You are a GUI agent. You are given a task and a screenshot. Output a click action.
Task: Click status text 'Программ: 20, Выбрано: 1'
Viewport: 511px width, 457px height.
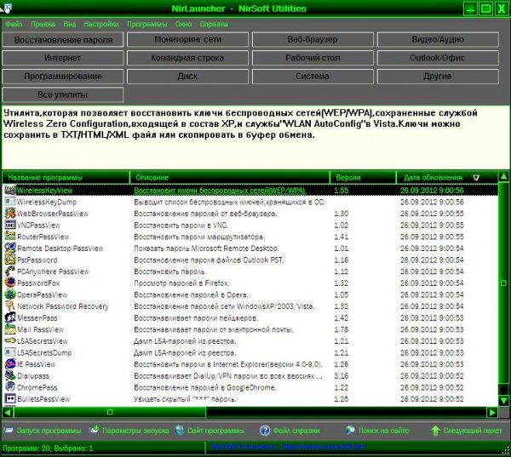coord(48,448)
